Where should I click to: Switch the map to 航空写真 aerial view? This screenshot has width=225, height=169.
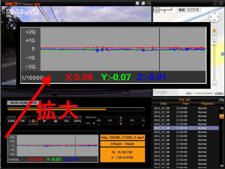click(x=193, y=10)
